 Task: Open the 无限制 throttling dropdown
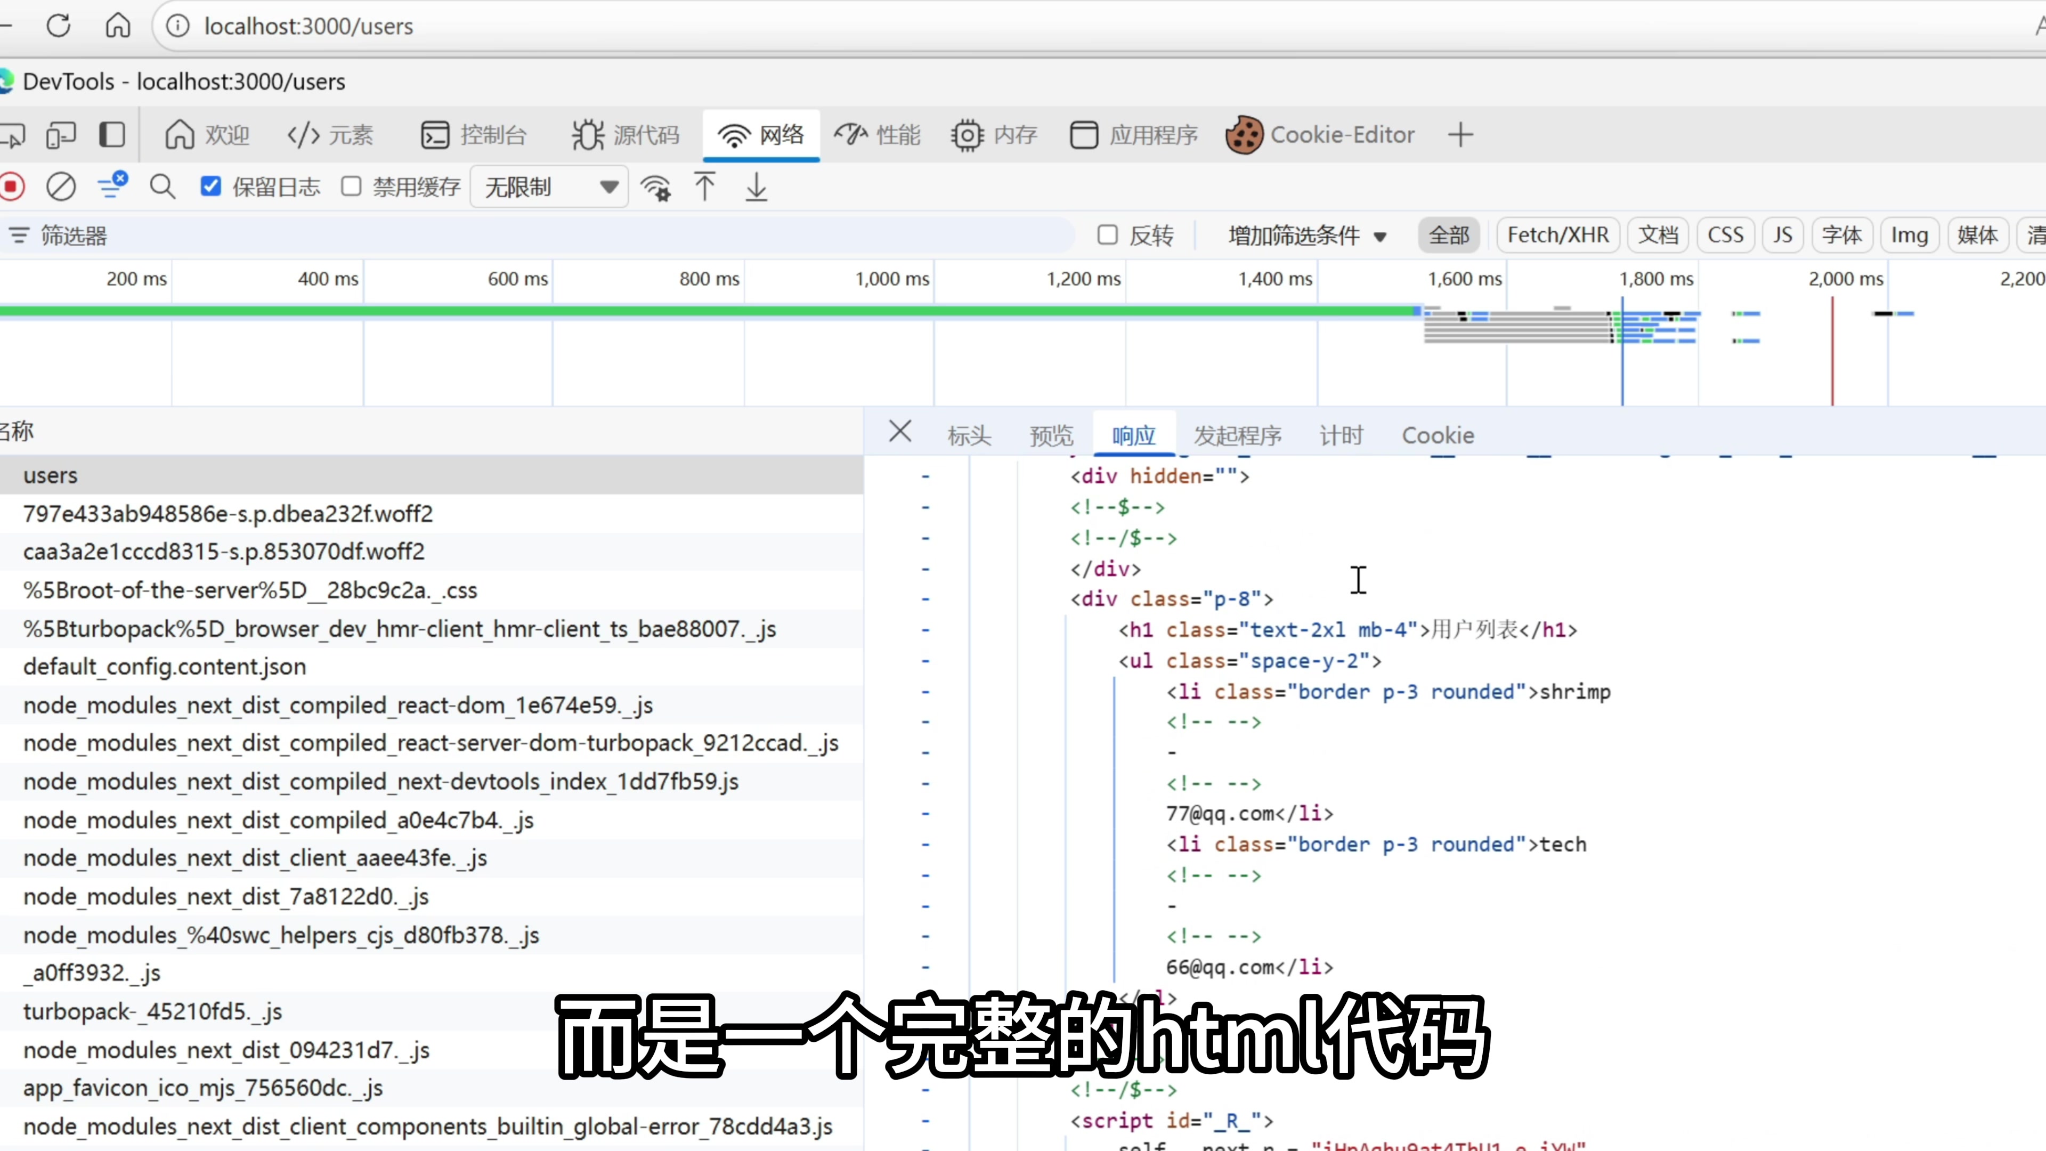(x=548, y=188)
